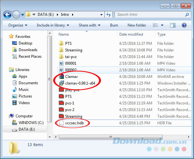Select the pvz-2 recording icon
Screen dimensions: 194x159
pyautogui.click(x=61, y=110)
